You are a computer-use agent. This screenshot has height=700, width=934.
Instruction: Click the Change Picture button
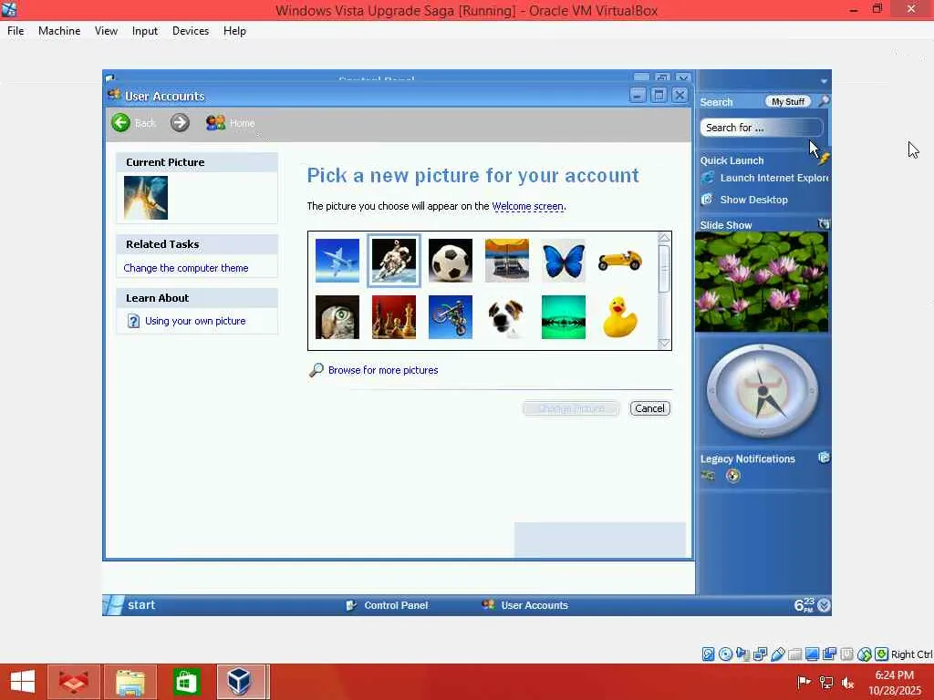click(571, 408)
